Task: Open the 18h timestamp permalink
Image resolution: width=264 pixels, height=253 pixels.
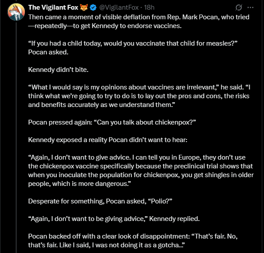Action: pyautogui.click(x=149, y=7)
